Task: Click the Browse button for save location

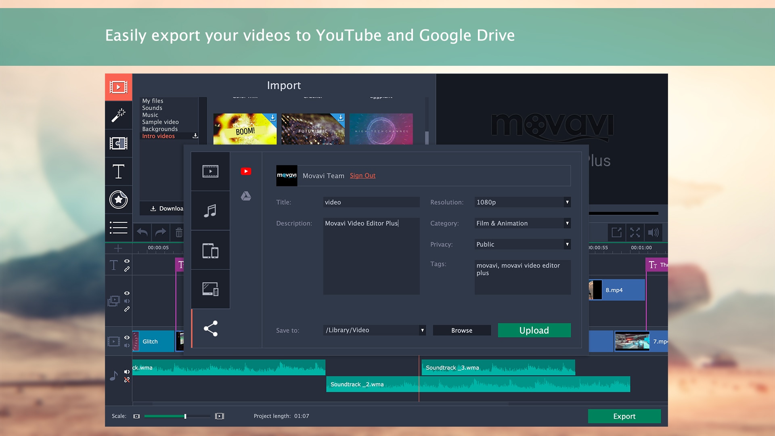Action: 461,330
